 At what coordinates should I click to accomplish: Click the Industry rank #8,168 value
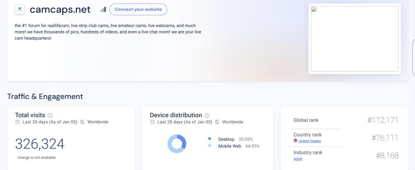pyautogui.click(x=387, y=156)
